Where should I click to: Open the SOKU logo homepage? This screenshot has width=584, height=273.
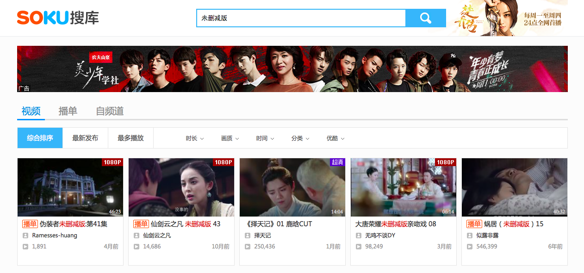[58, 18]
